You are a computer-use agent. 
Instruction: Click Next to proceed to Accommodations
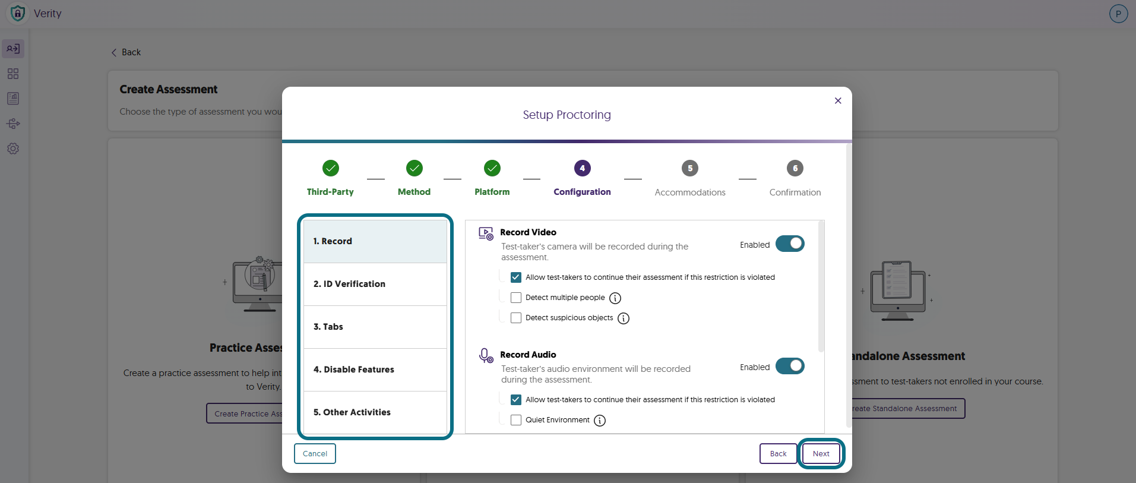pos(821,453)
